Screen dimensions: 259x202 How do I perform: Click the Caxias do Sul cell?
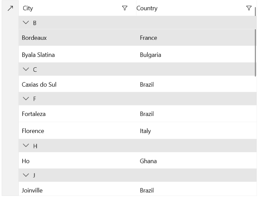(39, 84)
